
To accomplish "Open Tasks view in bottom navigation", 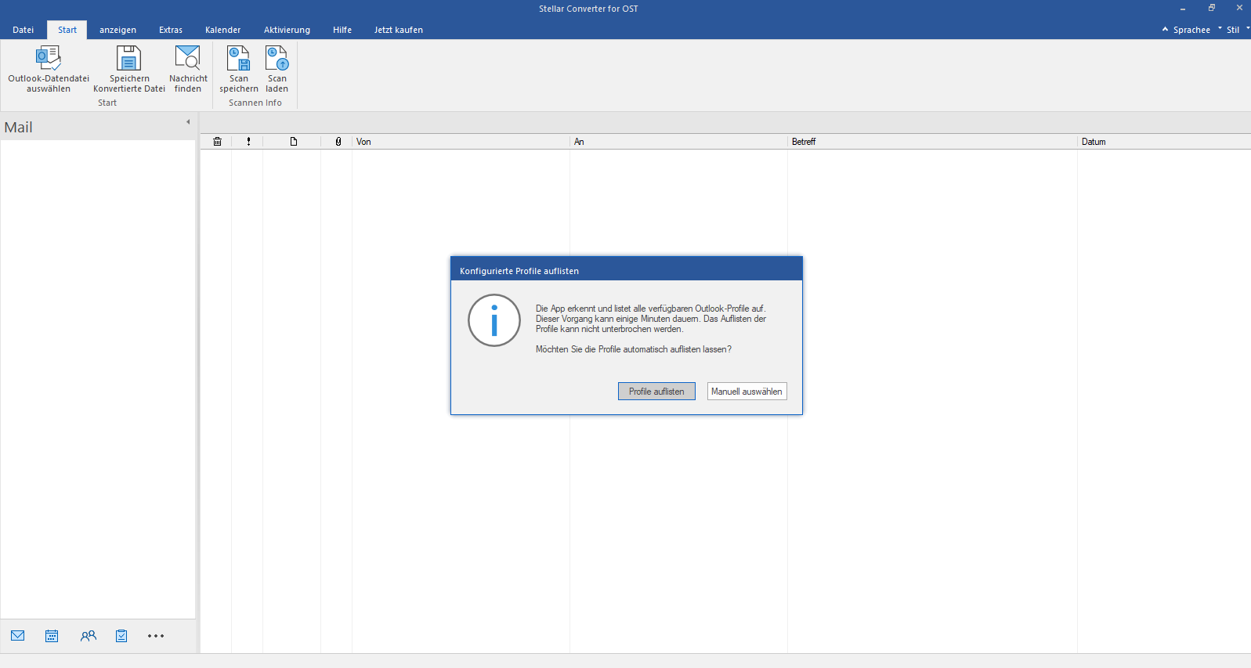I will pos(121,636).
